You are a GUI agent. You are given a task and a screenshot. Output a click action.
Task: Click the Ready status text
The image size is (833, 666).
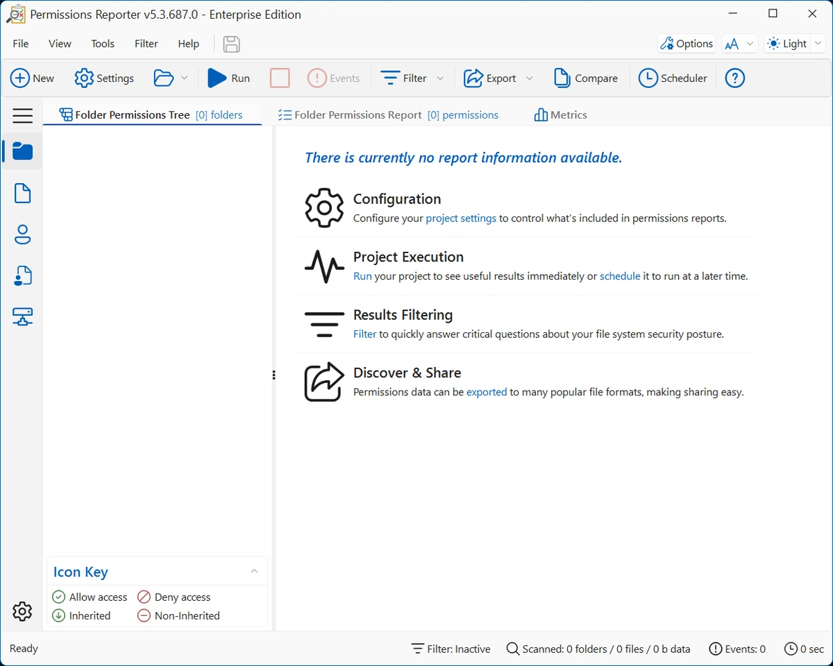24,649
